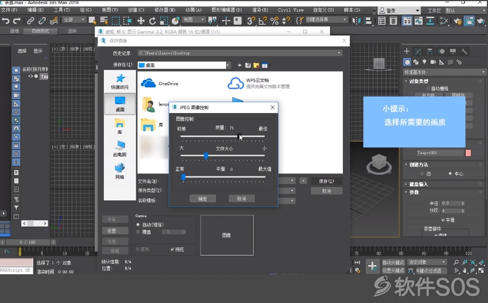Click Cancel button in save image dialog
Screen dimensions: 488x303
click(326, 191)
